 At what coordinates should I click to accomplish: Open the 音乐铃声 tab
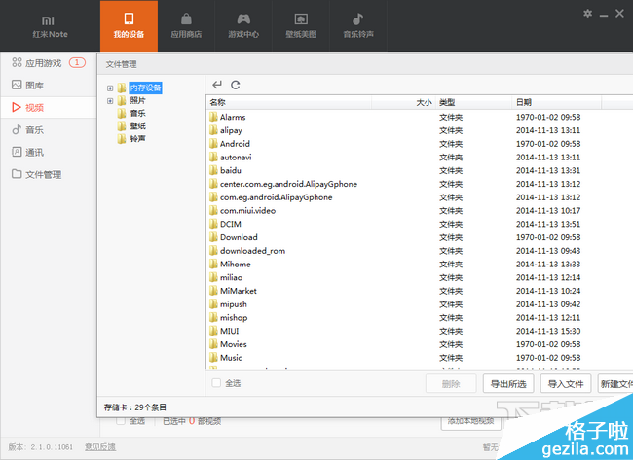(358, 26)
